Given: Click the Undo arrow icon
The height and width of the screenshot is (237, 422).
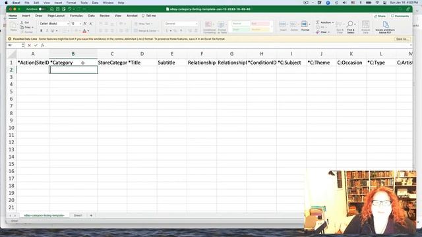Looking at the screenshot, I should pos(69,9).
